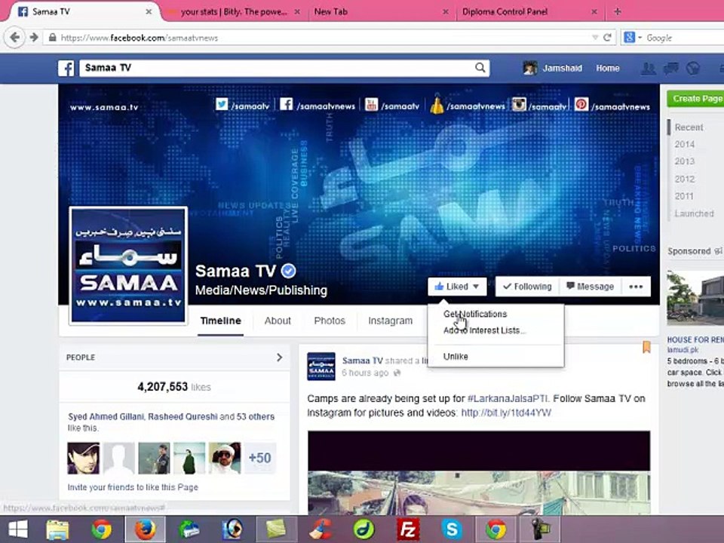Screen dimensions: 724x543
Task: Open HOUSE FOR RENT sponsored ad link
Action: click(695, 340)
